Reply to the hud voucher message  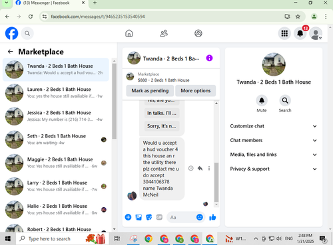click(x=200, y=169)
